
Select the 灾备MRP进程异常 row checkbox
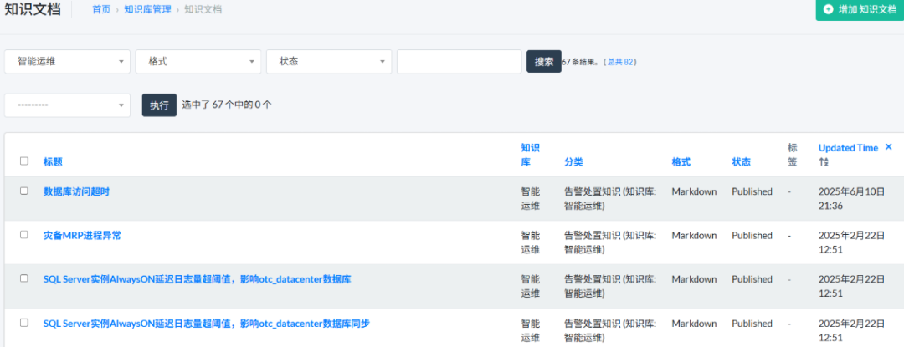pos(24,235)
